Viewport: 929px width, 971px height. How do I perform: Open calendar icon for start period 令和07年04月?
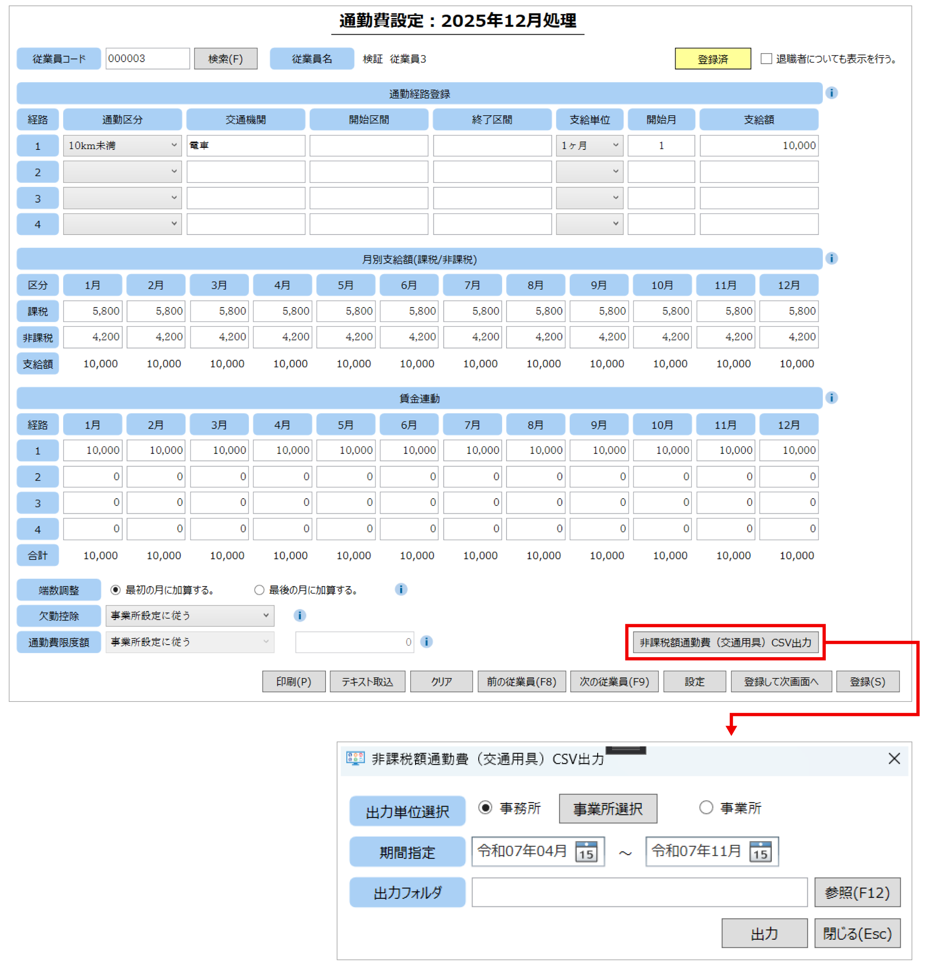click(586, 852)
